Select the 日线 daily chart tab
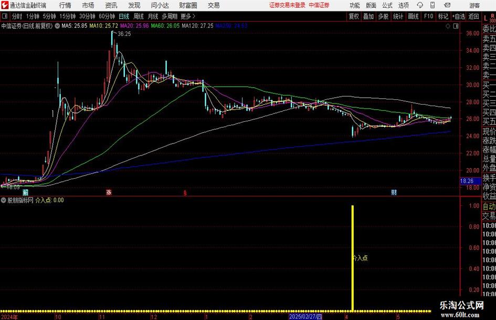 124,16
